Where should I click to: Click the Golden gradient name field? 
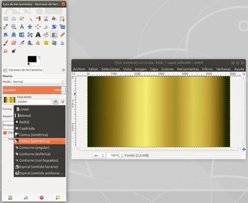point(34,102)
